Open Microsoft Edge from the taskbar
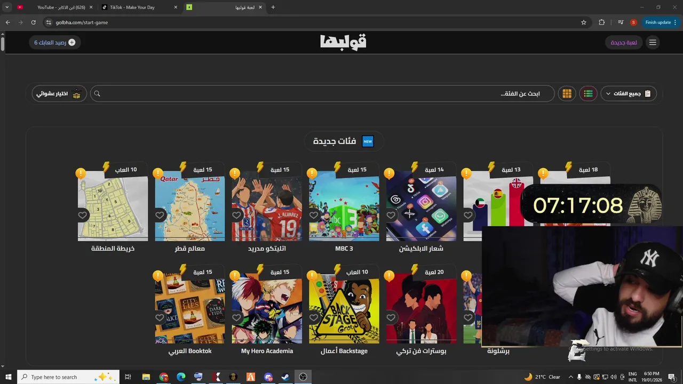The height and width of the screenshot is (384, 683). click(181, 377)
